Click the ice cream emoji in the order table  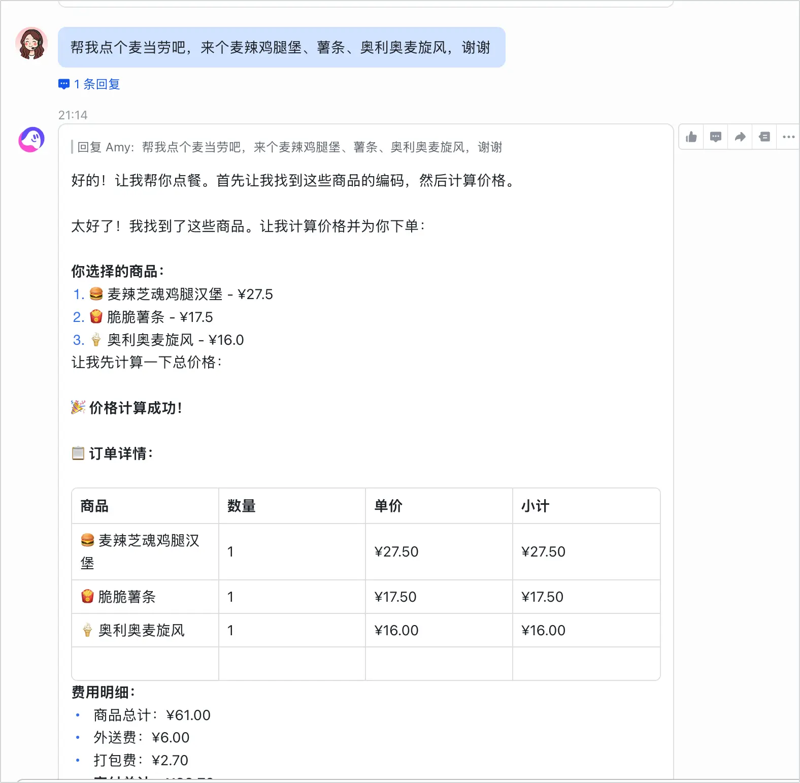point(87,630)
